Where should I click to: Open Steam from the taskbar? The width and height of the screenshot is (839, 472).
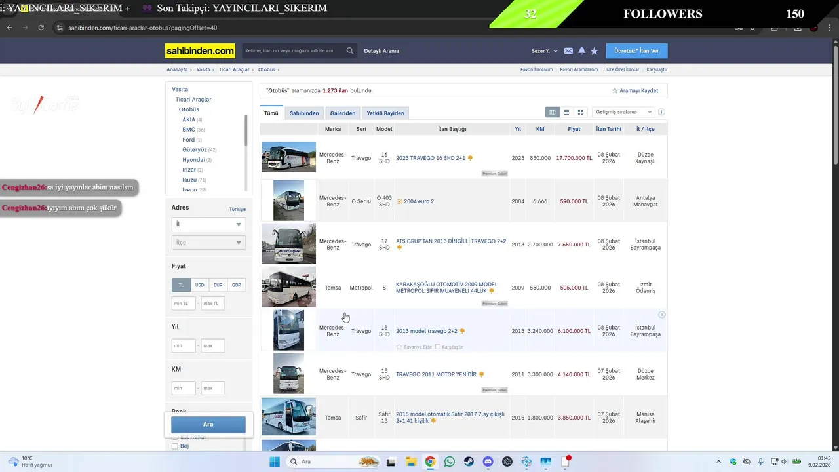(469, 462)
